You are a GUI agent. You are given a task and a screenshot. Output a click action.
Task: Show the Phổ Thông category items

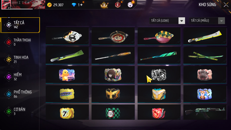(20, 94)
